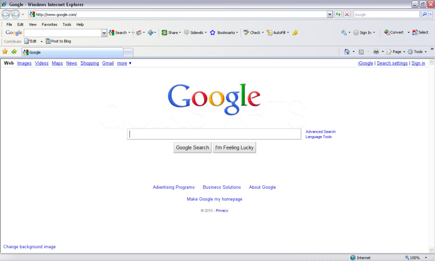Click the Contribute Edit button
The image size is (435, 261).
pyautogui.click(x=31, y=41)
